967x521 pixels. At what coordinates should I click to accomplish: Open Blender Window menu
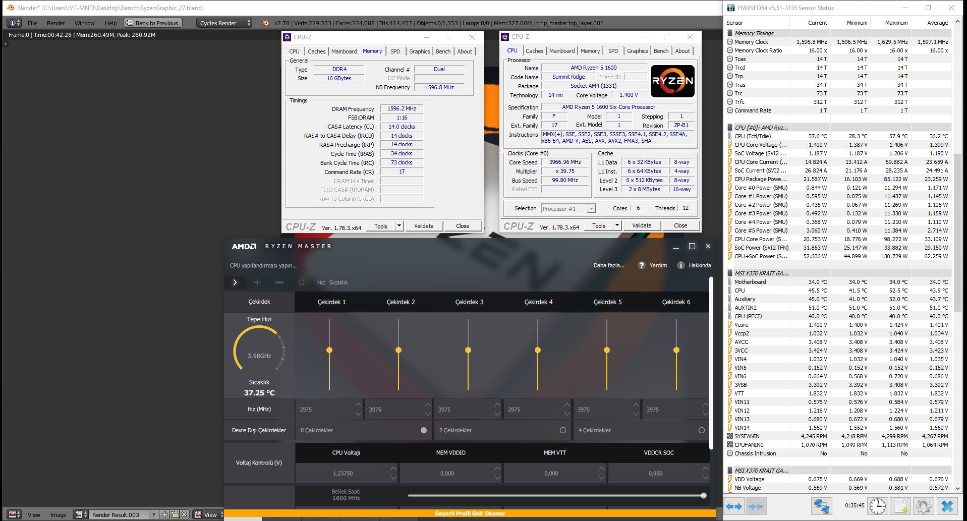point(84,23)
